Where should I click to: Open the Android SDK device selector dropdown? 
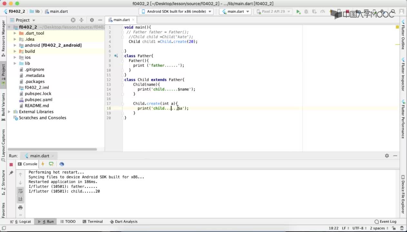pyautogui.click(x=176, y=11)
